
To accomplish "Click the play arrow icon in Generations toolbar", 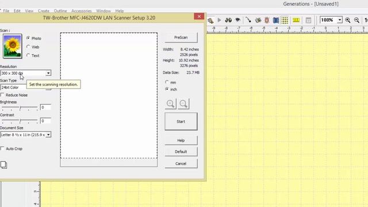I will [x=219, y=20].
